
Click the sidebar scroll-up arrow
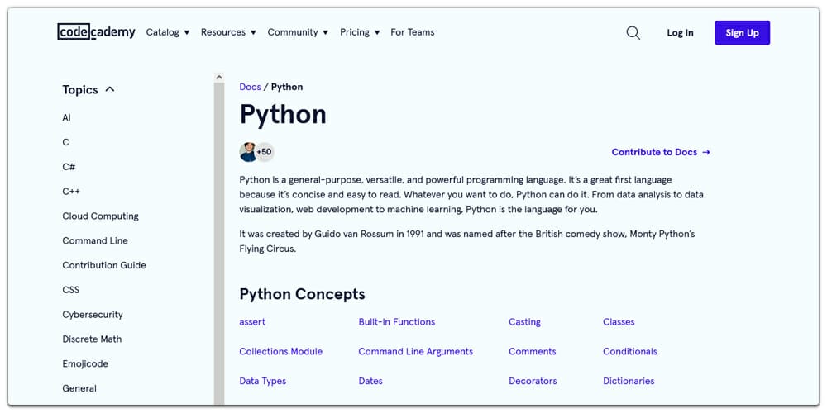click(x=219, y=78)
